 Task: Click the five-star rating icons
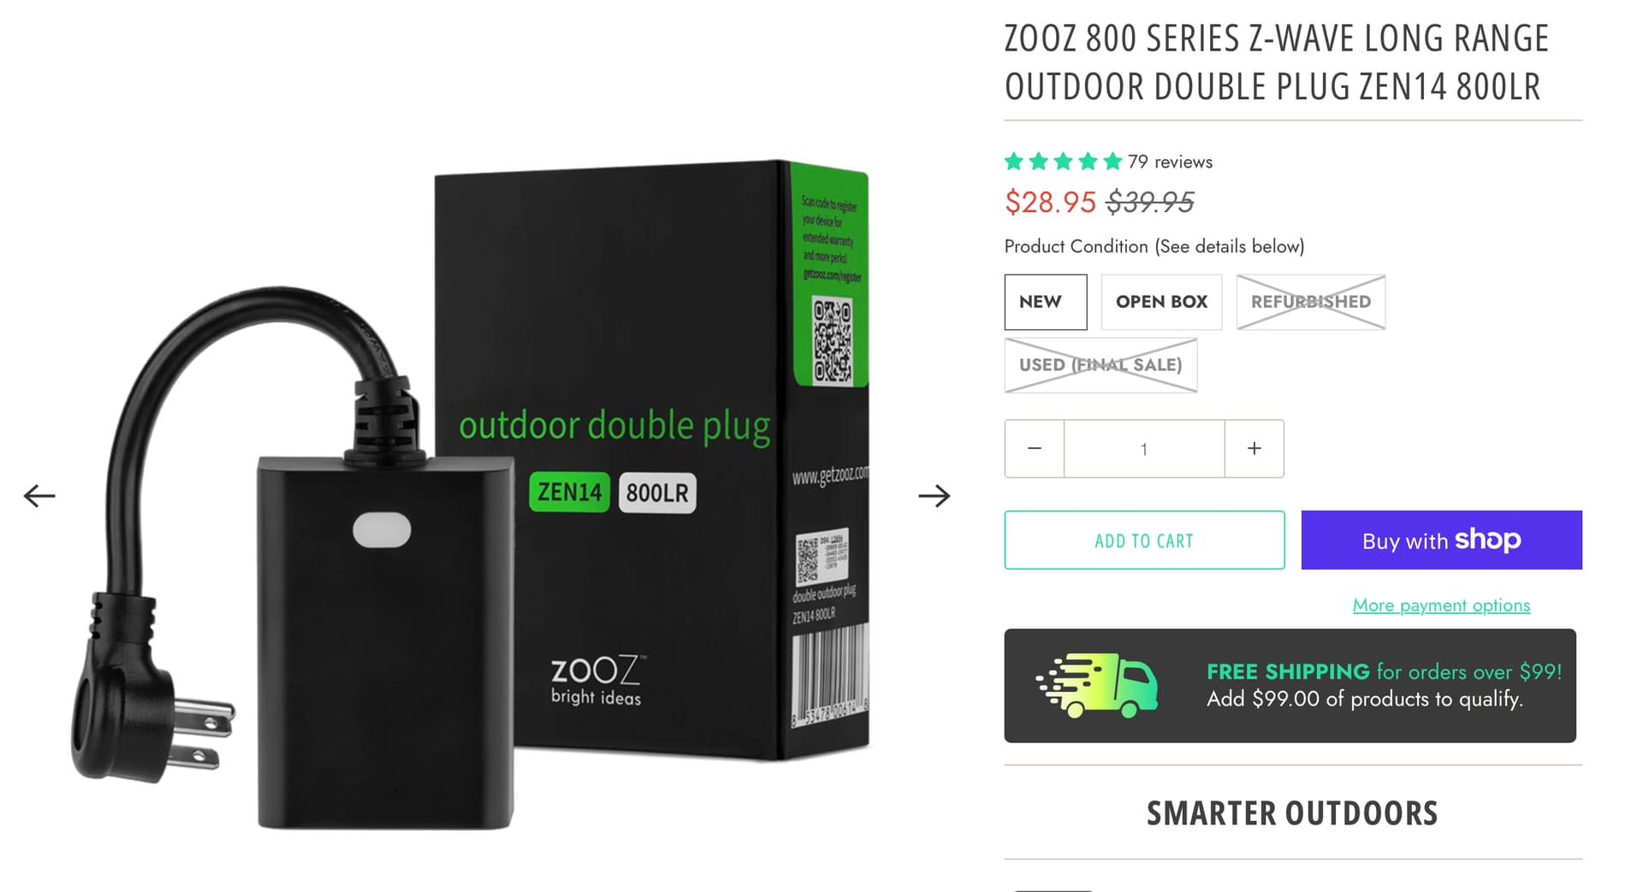[1063, 161]
